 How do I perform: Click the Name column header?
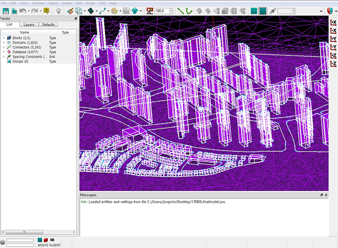[24, 32]
